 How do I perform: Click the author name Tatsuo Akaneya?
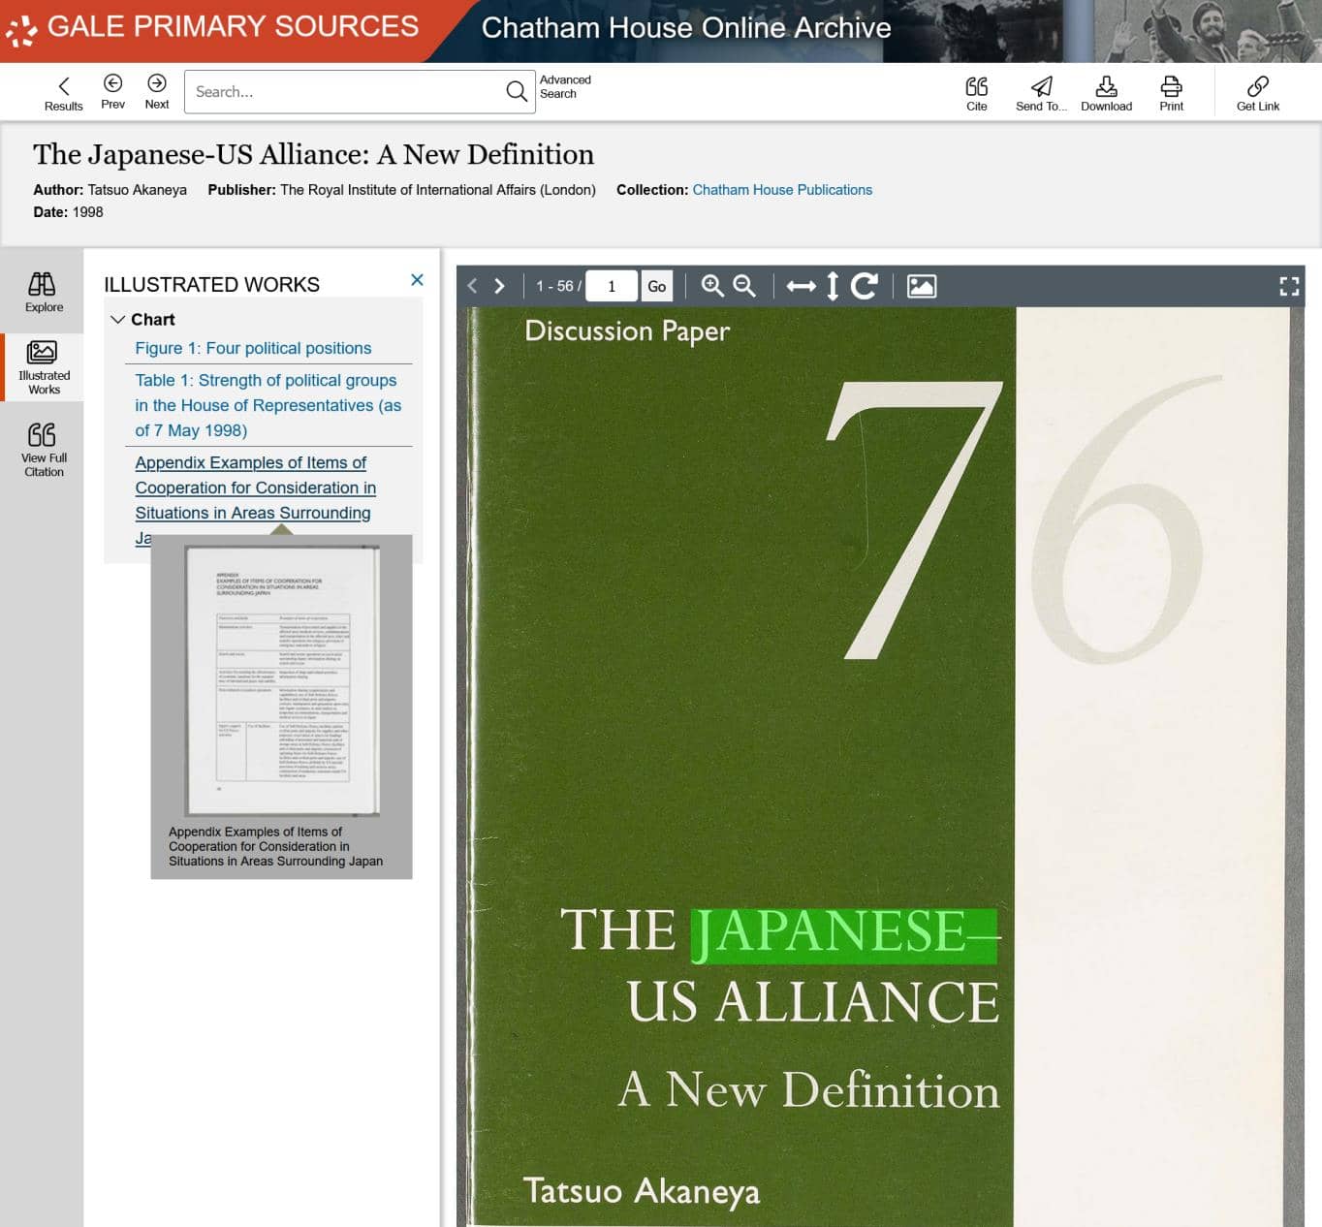(x=137, y=190)
